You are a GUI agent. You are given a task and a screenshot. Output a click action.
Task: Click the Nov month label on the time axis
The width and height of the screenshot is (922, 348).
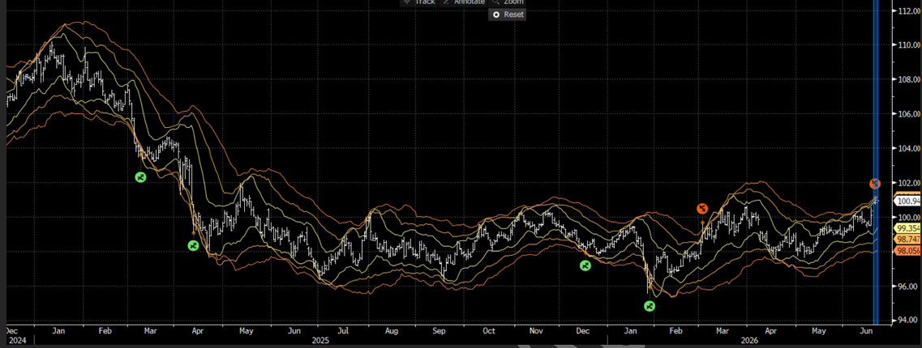pyautogui.click(x=535, y=332)
